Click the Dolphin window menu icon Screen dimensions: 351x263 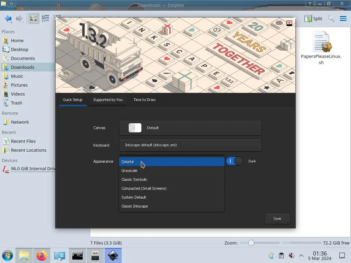tap(3, 3)
